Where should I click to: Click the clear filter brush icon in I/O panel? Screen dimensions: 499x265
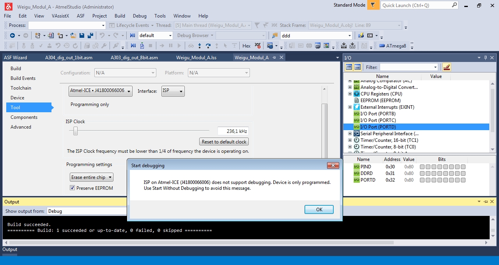447,67
